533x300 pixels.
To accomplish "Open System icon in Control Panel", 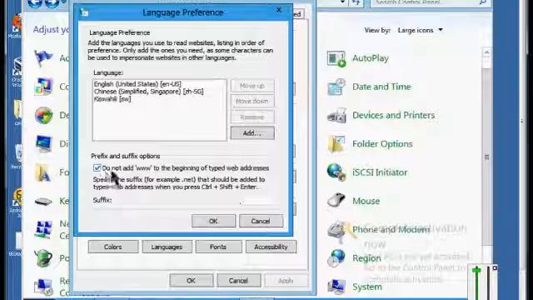I will [x=336, y=287].
